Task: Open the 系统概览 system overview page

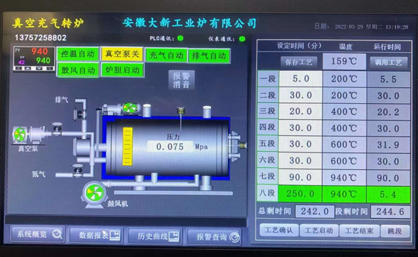Action: (x=38, y=234)
